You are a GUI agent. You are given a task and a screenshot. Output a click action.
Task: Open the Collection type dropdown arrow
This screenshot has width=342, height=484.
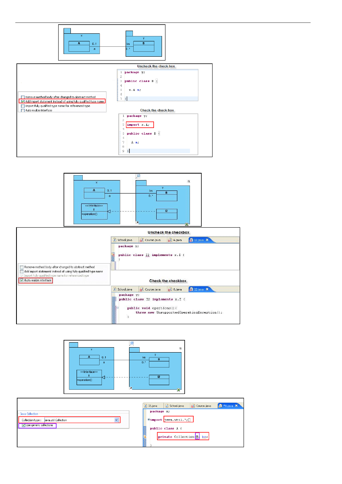pyautogui.click(x=116, y=420)
